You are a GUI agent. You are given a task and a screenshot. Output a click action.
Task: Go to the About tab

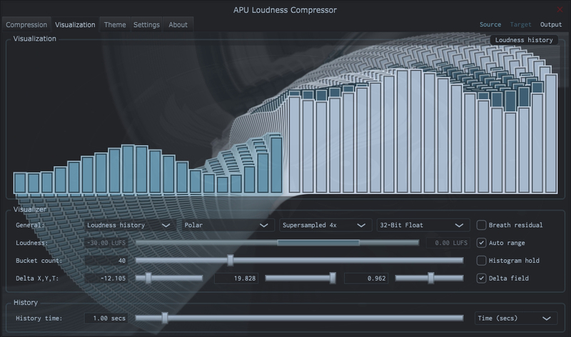pos(178,25)
